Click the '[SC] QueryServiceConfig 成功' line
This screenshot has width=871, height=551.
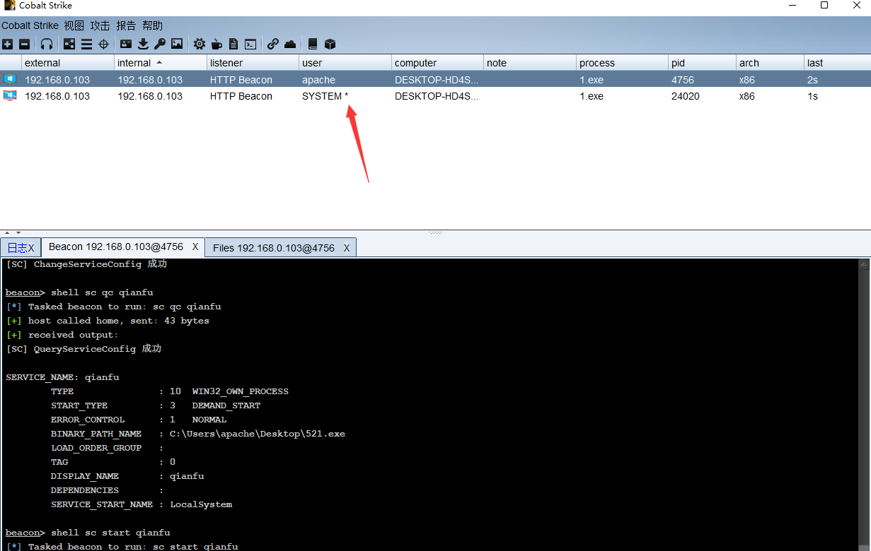point(83,349)
